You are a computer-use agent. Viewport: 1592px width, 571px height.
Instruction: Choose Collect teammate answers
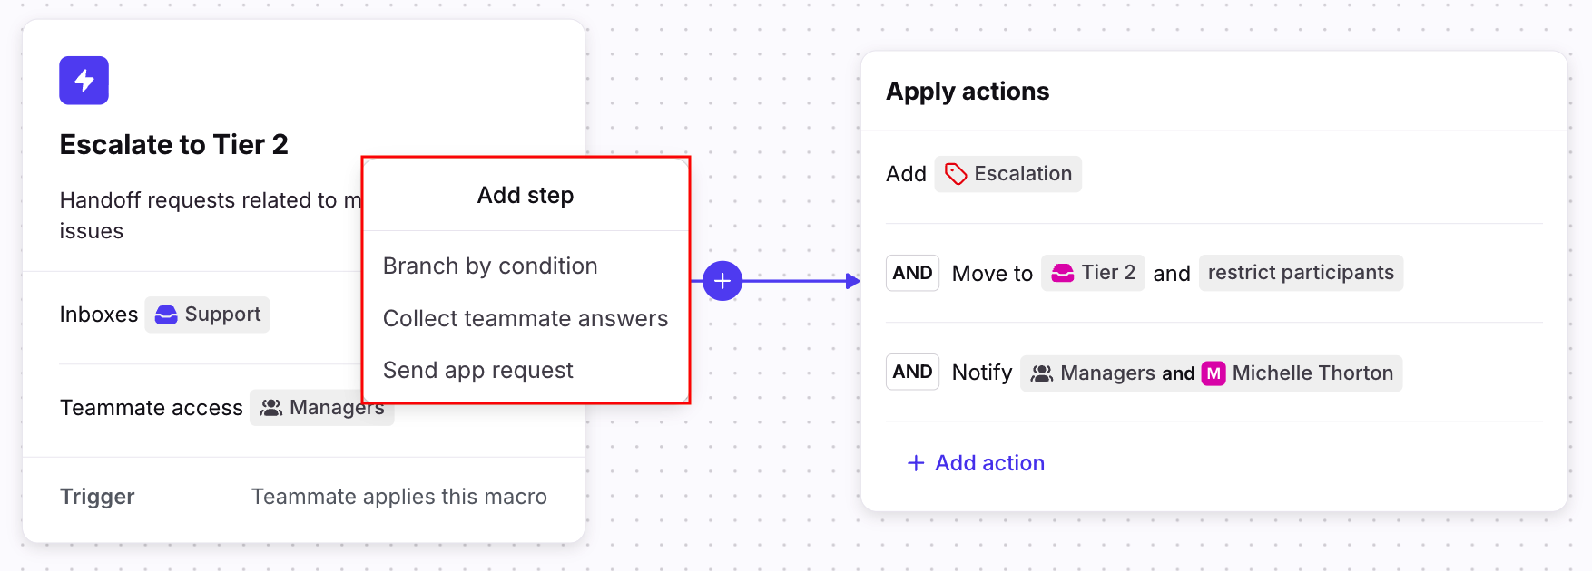pyautogui.click(x=525, y=318)
